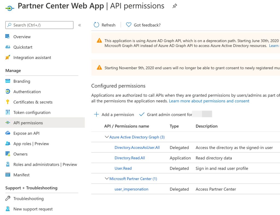Open the Branding page
Viewport: 280px width, 215px height.
(22, 81)
